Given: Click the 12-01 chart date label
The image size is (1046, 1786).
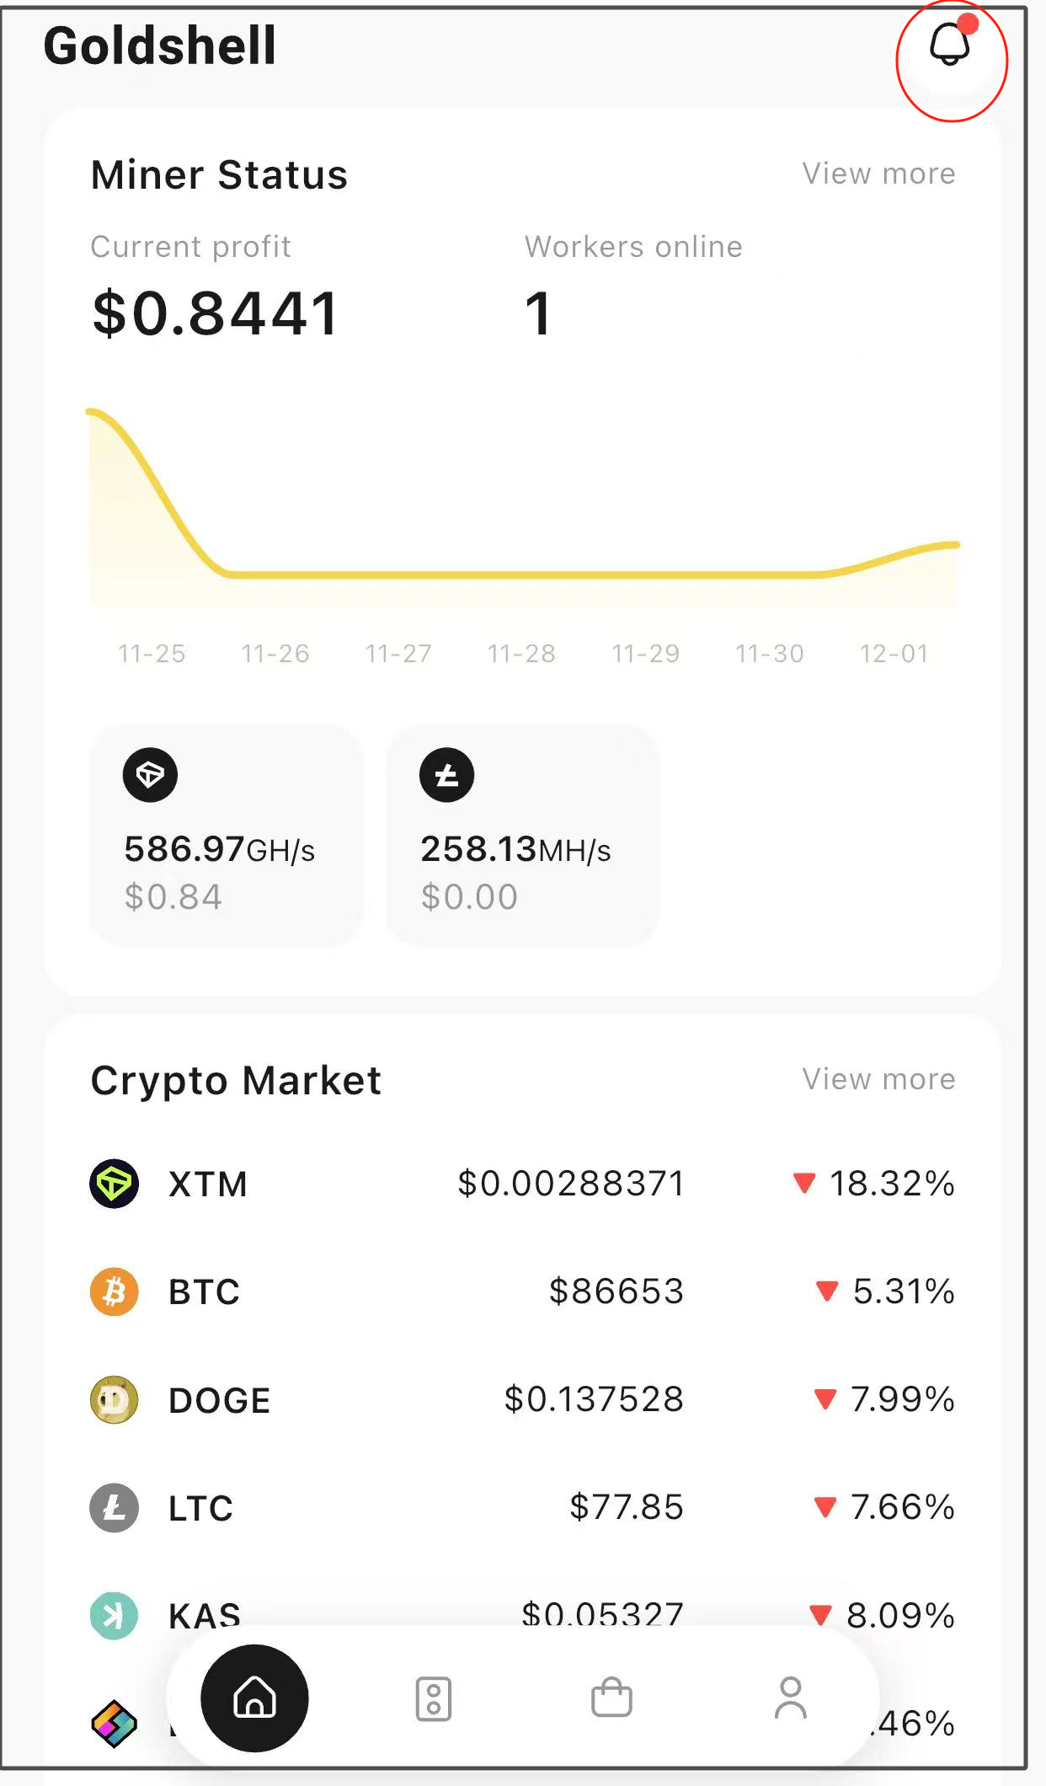Looking at the screenshot, I should click(x=894, y=654).
